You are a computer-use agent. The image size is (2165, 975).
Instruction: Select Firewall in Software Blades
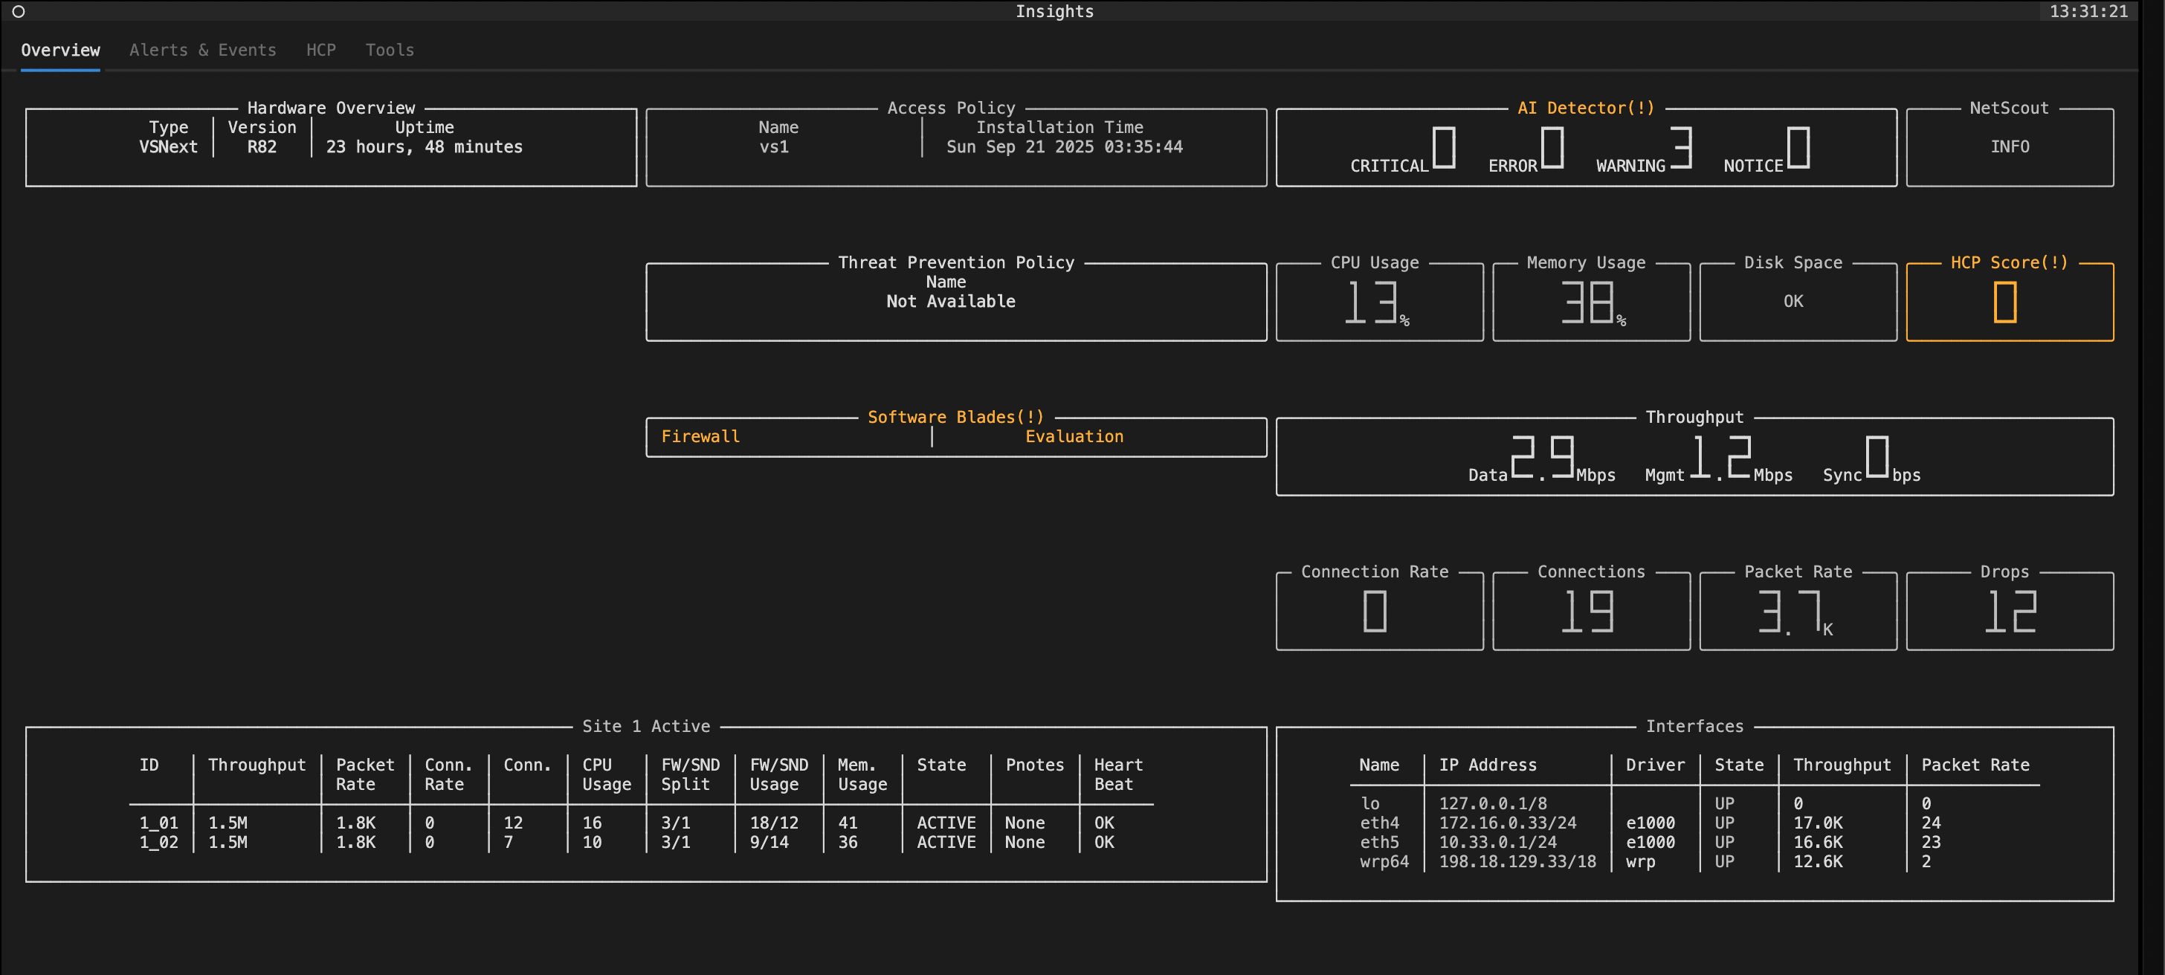[x=700, y=437]
